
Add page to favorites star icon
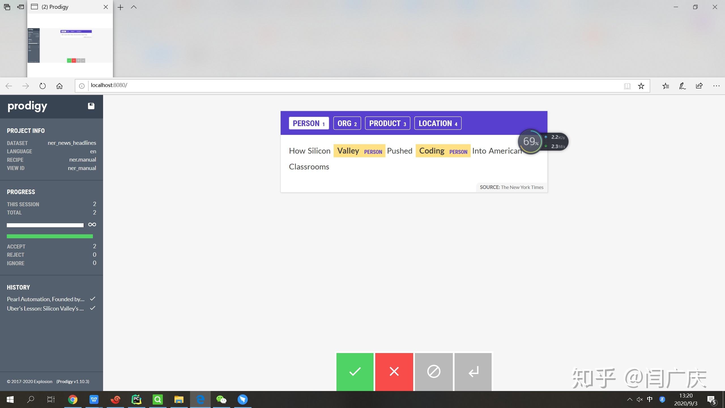[641, 86]
